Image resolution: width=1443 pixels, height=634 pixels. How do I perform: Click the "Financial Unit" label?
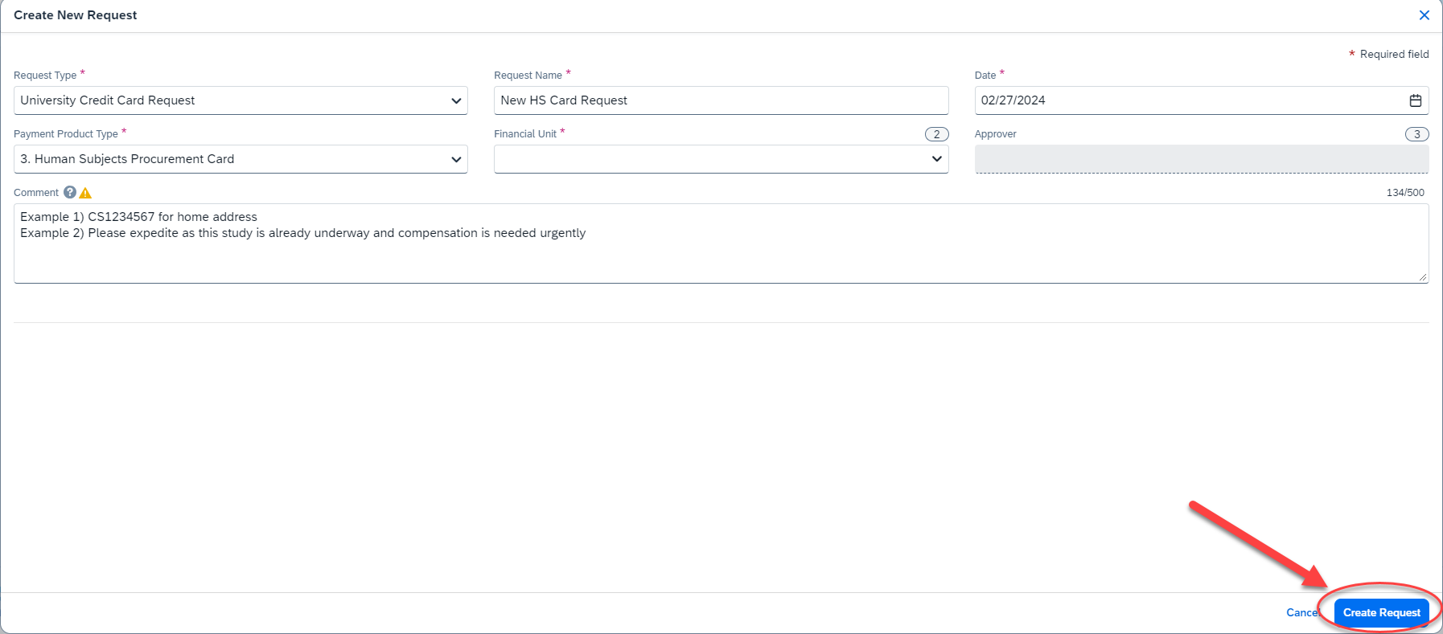tap(525, 134)
